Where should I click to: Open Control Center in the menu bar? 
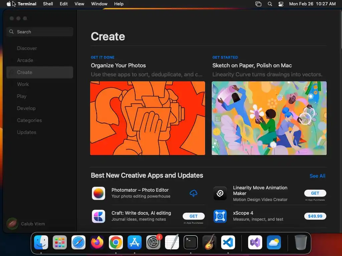pyautogui.click(x=281, y=4)
